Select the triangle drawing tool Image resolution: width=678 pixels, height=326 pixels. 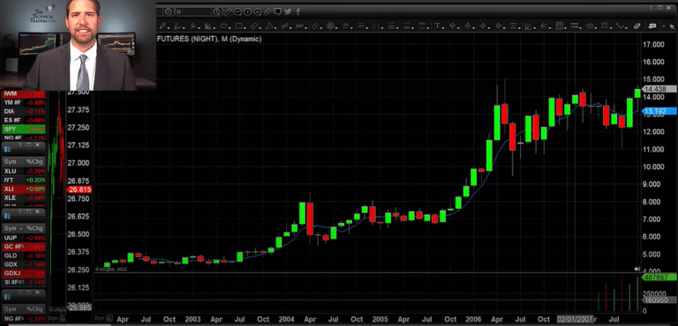(269, 26)
